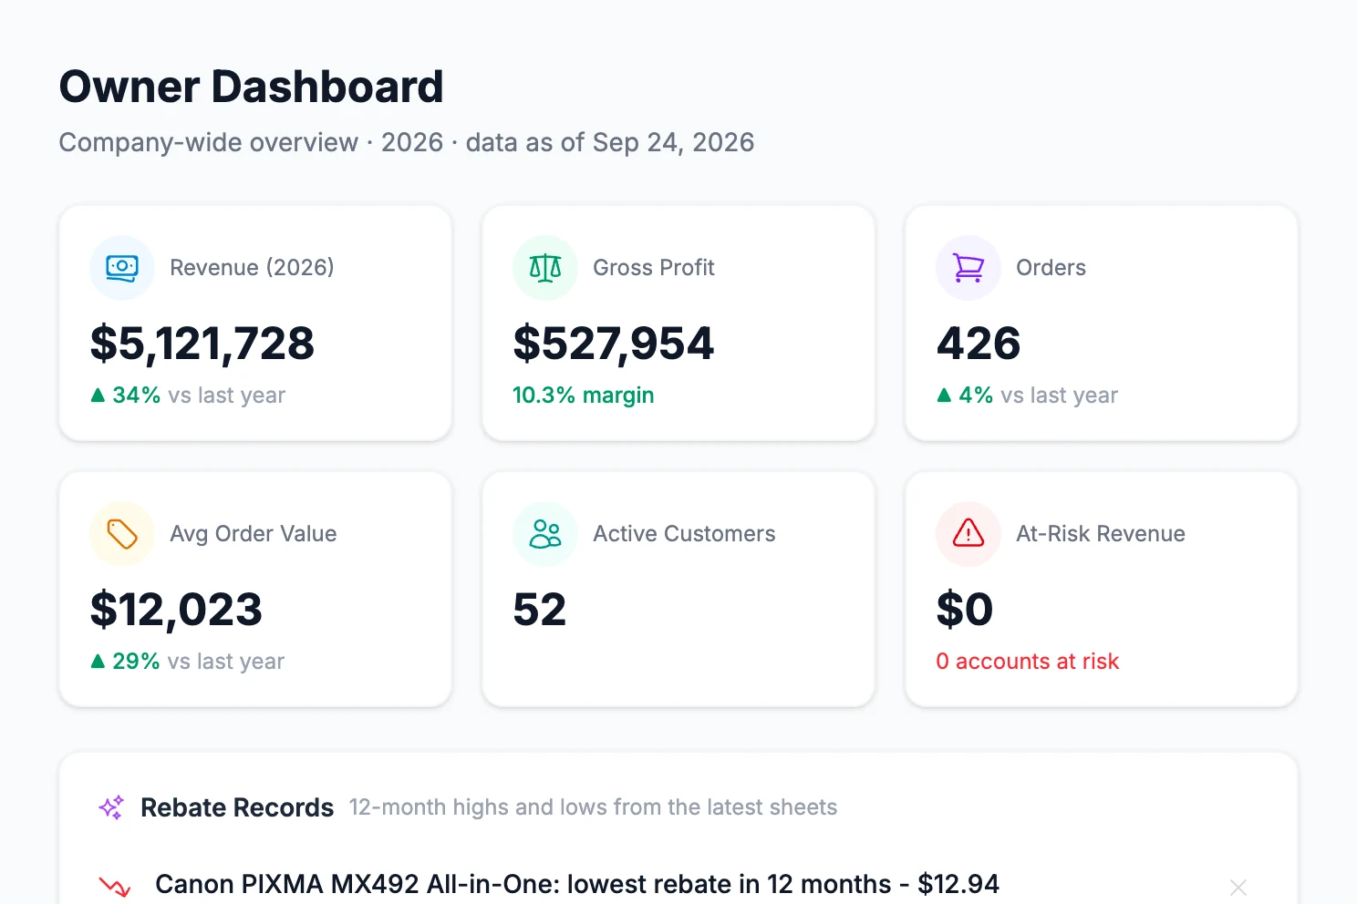This screenshot has height=904, width=1357.
Task: Click the Rebate Records sparkle icon
Action: click(x=111, y=807)
